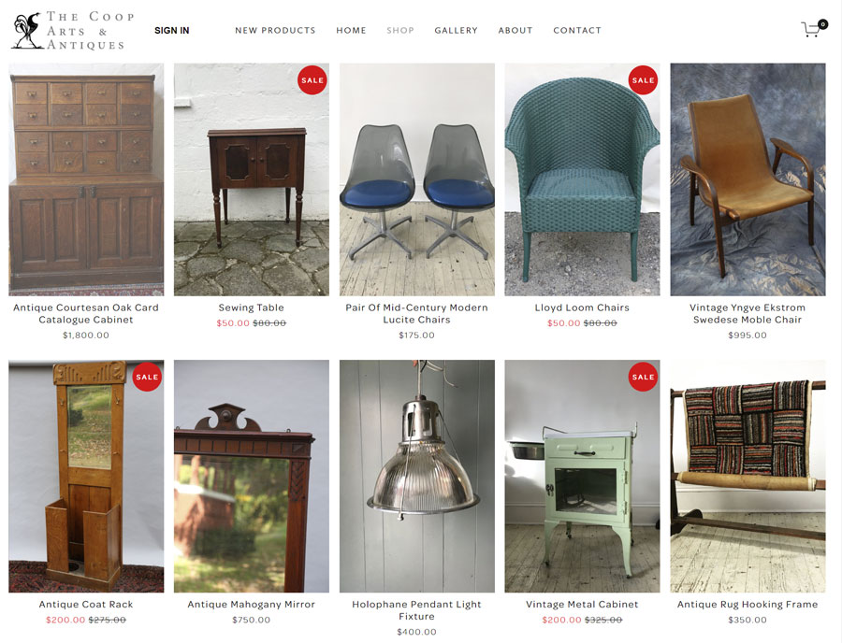Open the About page

tap(515, 31)
